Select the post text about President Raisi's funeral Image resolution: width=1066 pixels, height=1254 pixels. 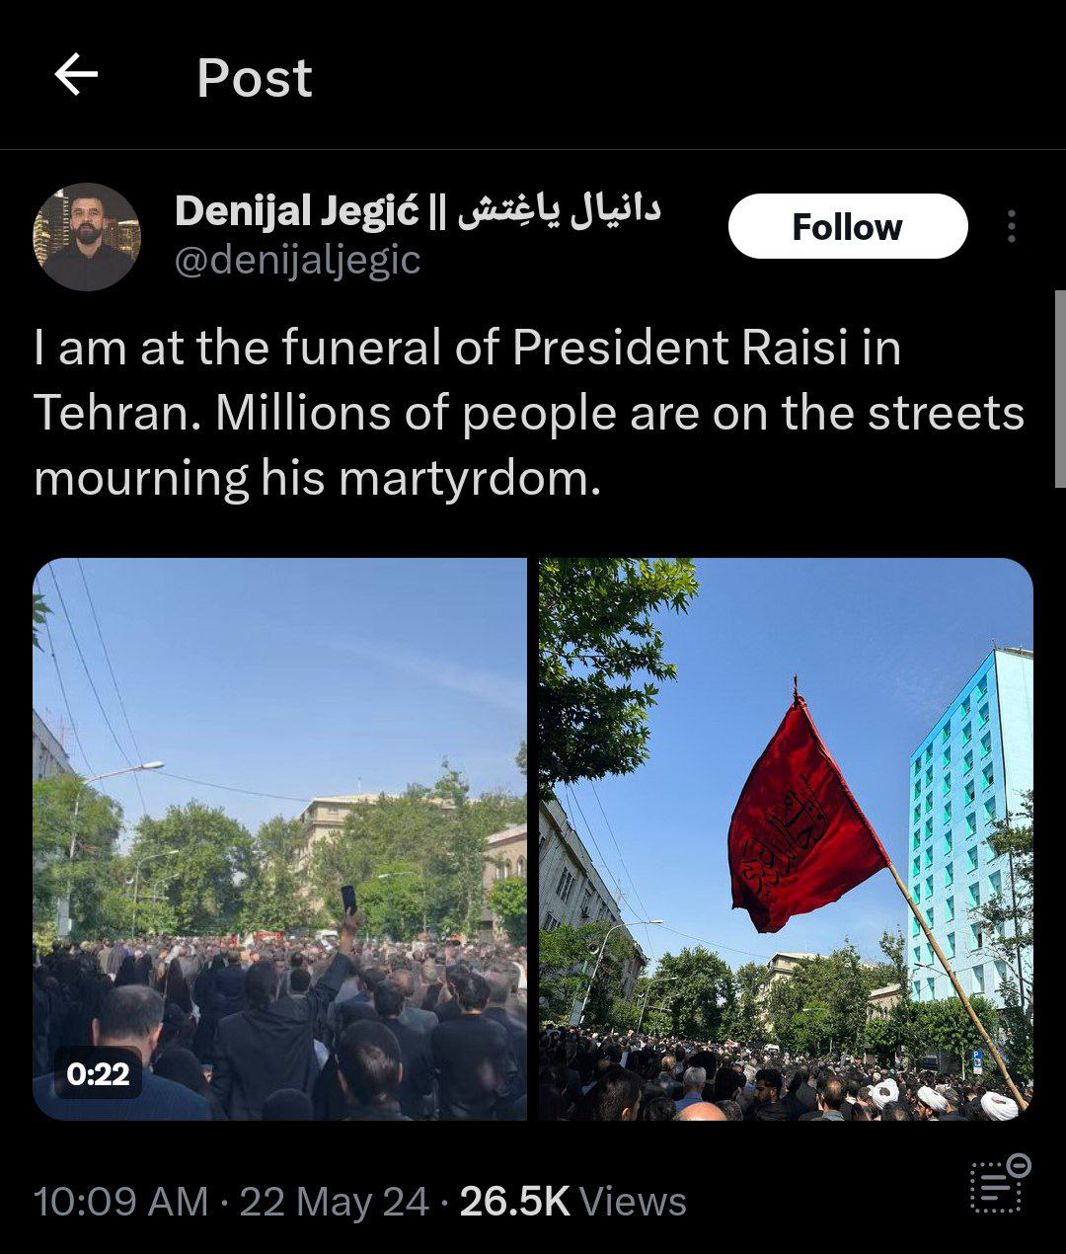point(529,413)
